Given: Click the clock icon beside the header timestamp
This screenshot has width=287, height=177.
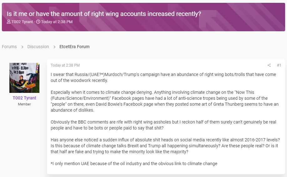Looking at the screenshot, I should coord(38,22).
